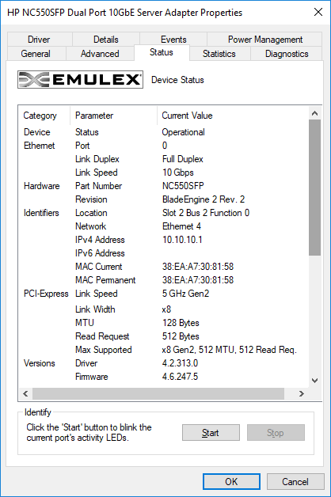Click the vertical scrollbar thumb
Screen dimensions: 331x497
pyautogui.click(x=315, y=188)
